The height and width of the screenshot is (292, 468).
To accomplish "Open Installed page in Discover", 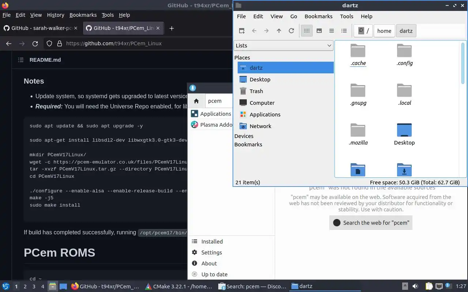I will pyautogui.click(x=231, y=242).
